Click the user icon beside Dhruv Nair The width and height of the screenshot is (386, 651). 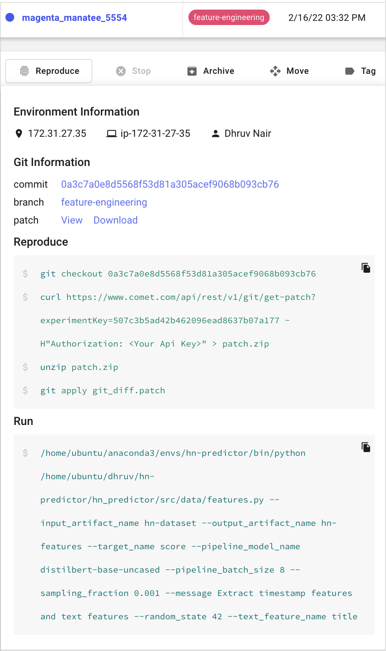[216, 134]
